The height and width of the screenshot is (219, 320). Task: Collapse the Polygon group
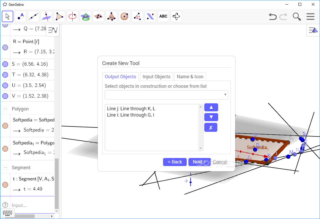point(5,109)
